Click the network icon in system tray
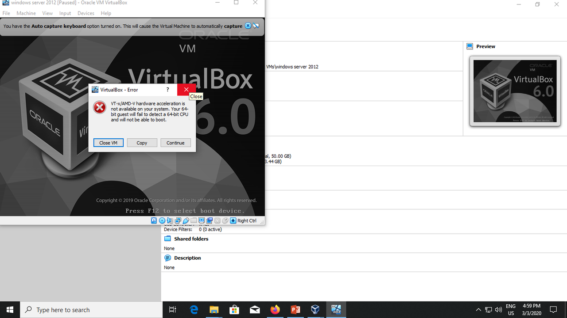This screenshot has width=567, height=318. [x=489, y=310]
